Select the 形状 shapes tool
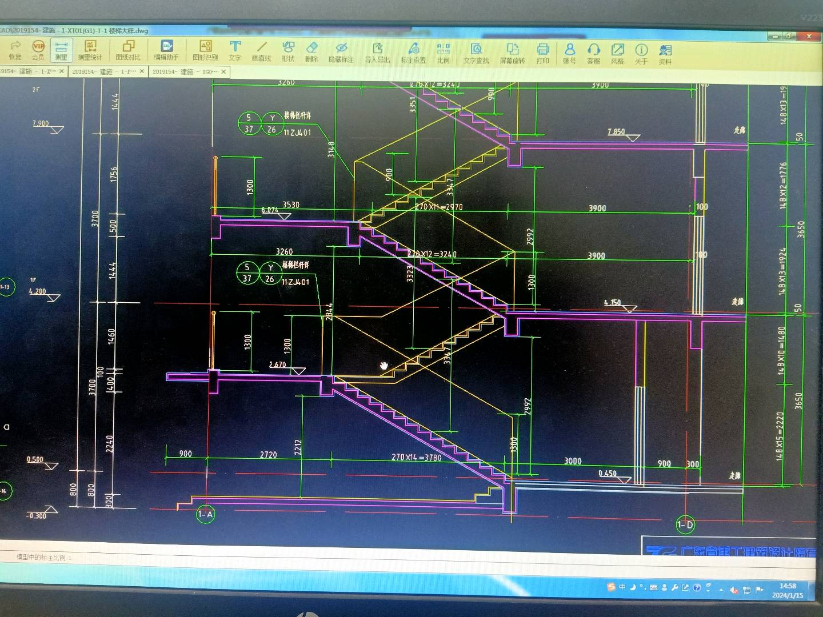The width and height of the screenshot is (823, 617). [x=288, y=51]
